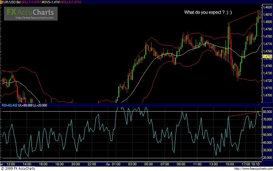Image resolution: width=273 pixels, height=171 pixels.
Task: Click the 40,000 RSI axis label
Action: point(267,143)
